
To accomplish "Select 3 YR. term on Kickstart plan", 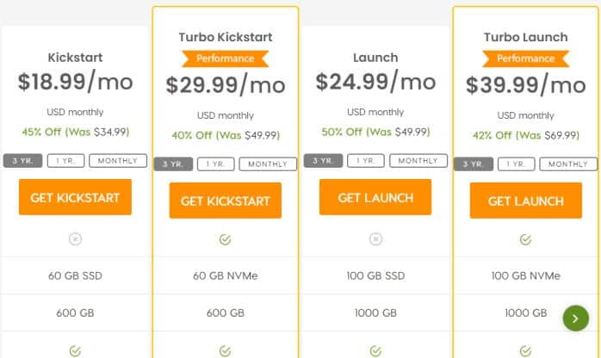I will [x=22, y=161].
